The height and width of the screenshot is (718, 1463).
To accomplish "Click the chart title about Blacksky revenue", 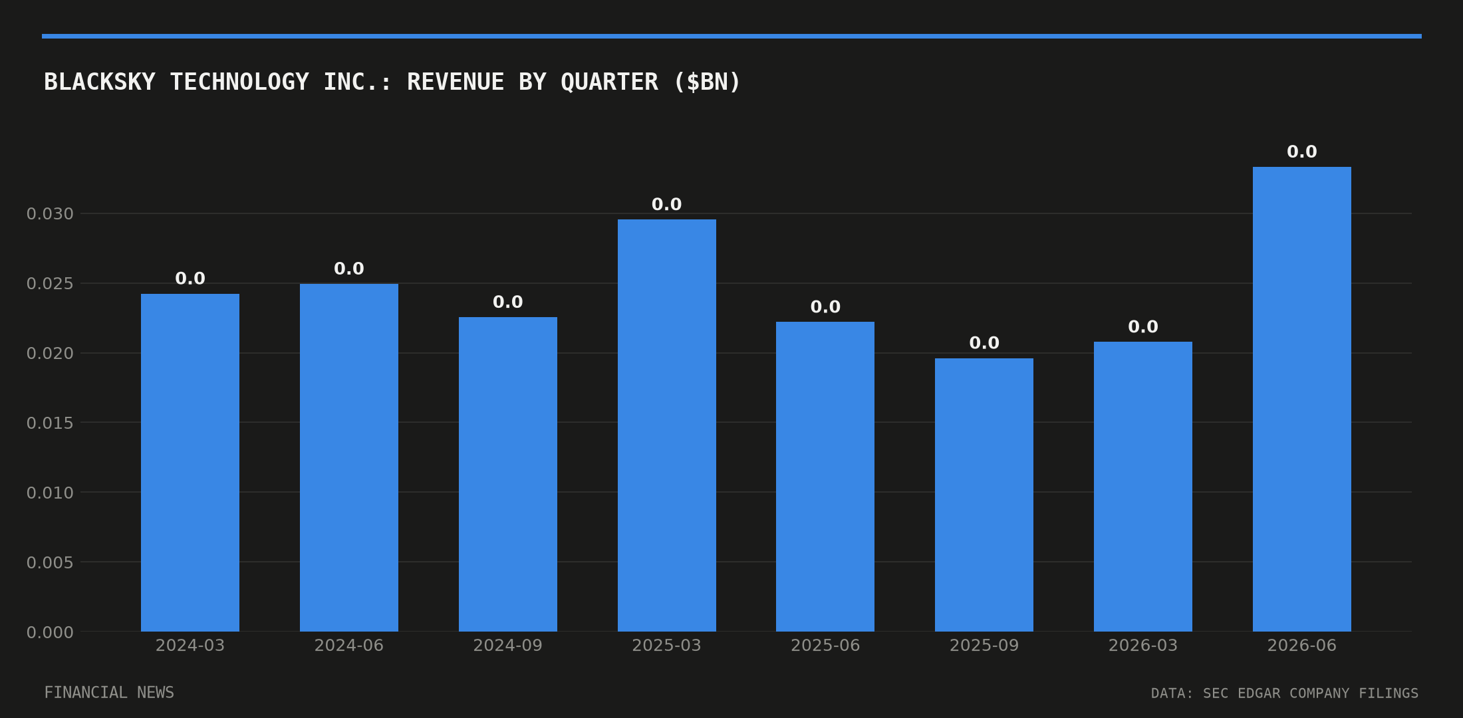I will point(392,82).
